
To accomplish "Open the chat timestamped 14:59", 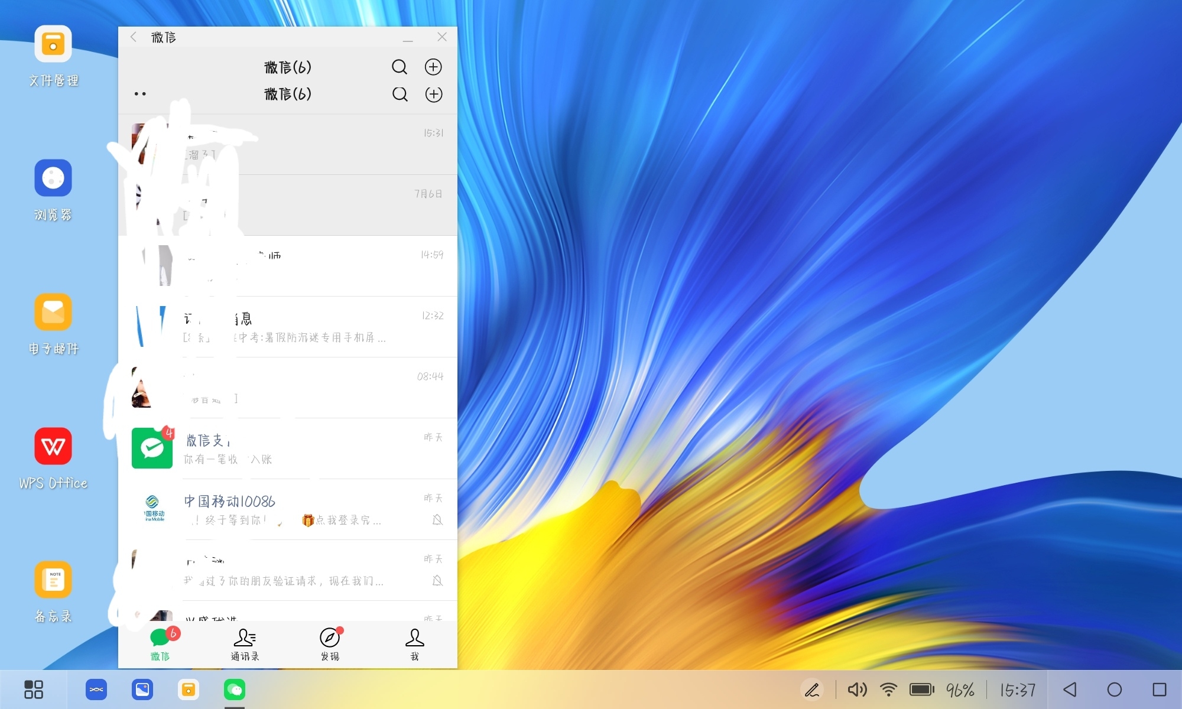I will coord(288,266).
